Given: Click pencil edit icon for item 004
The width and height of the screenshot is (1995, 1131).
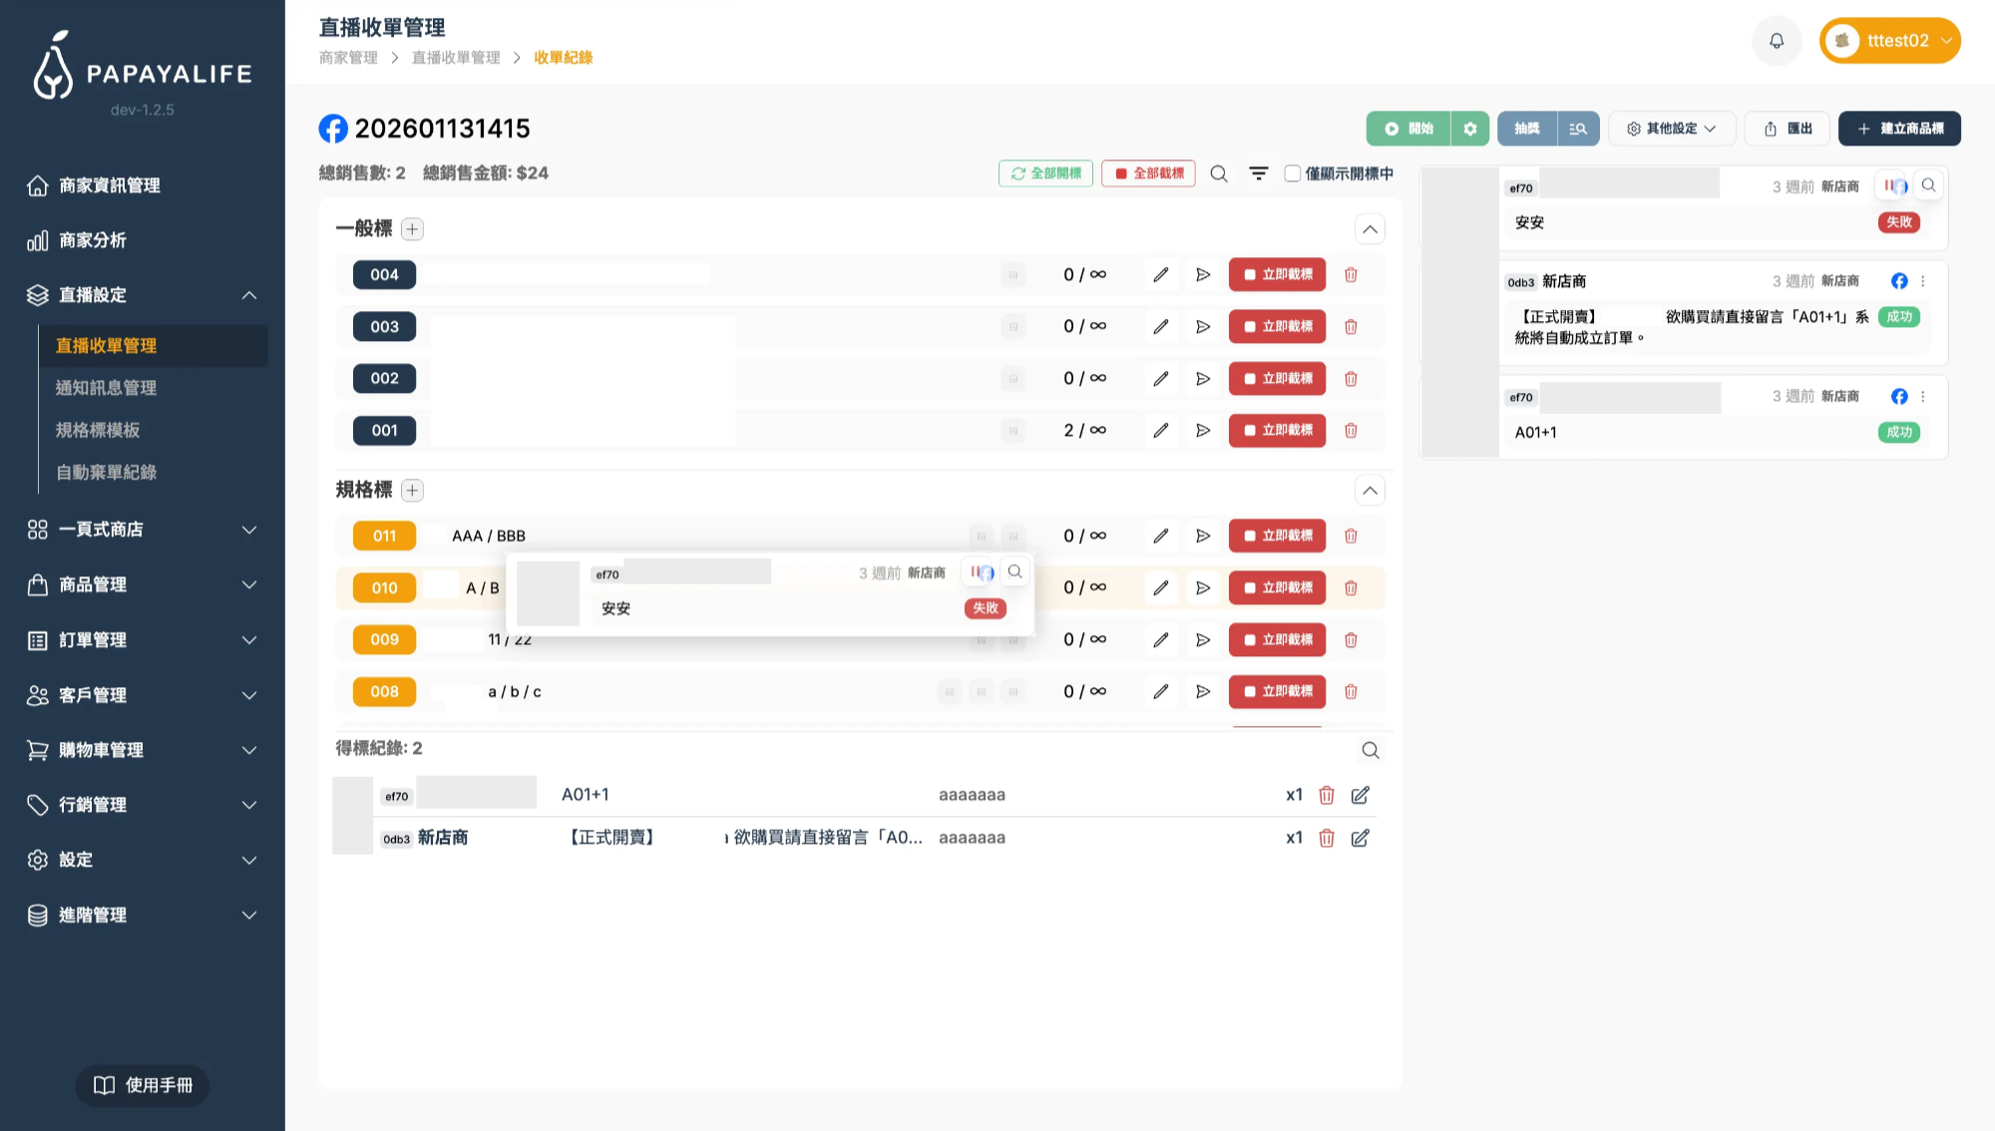Looking at the screenshot, I should tap(1160, 274).
